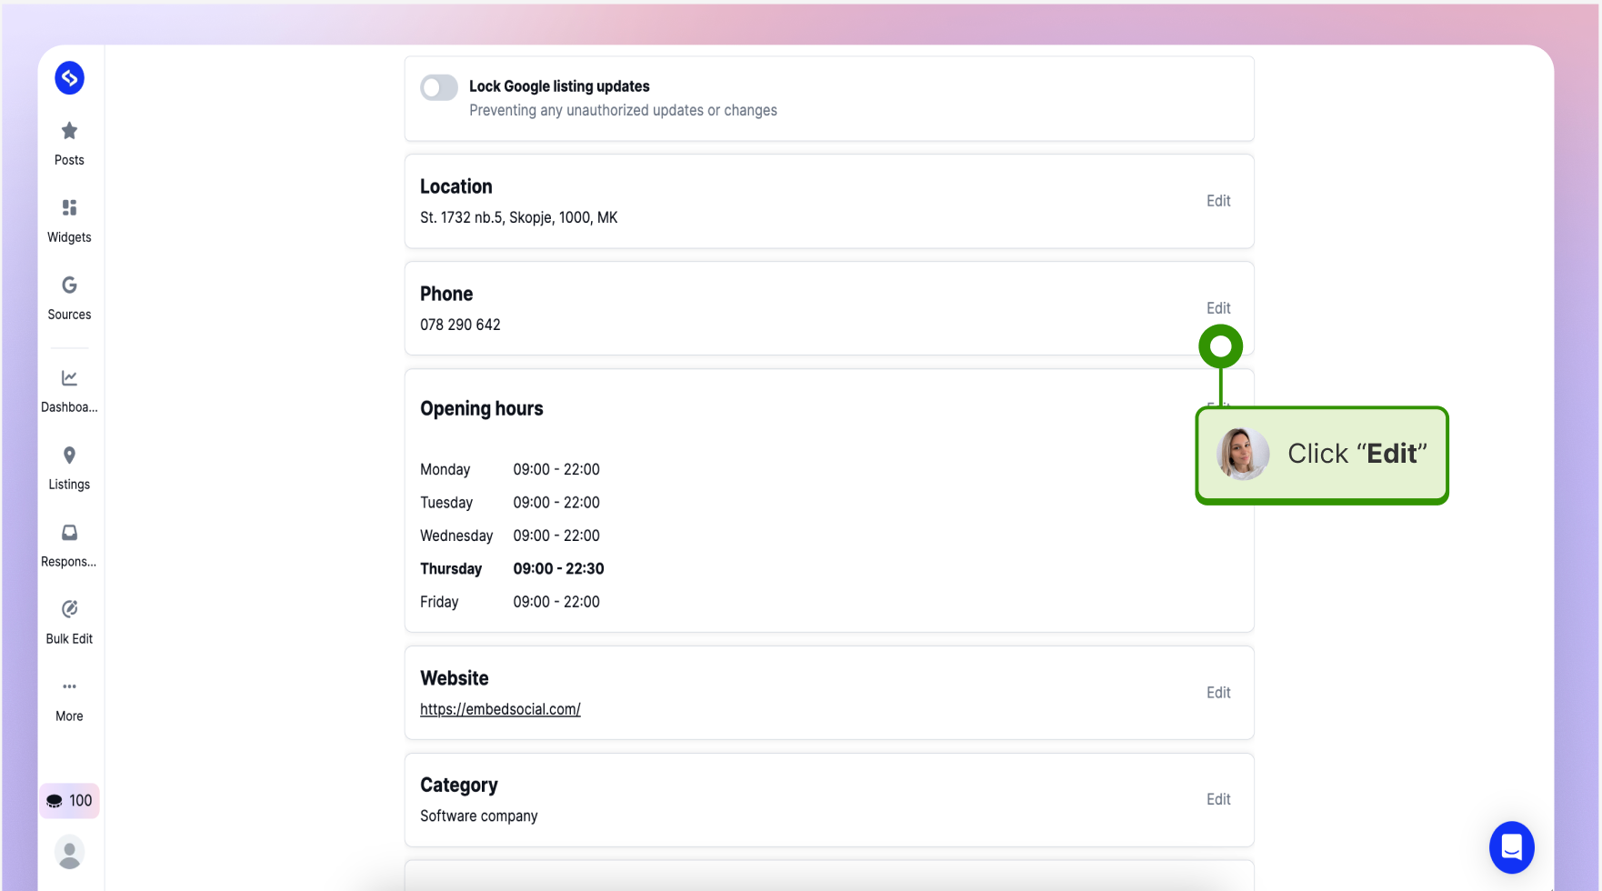Edit the Website field
Viewport: 1602px width, 891px height.
1218,693
